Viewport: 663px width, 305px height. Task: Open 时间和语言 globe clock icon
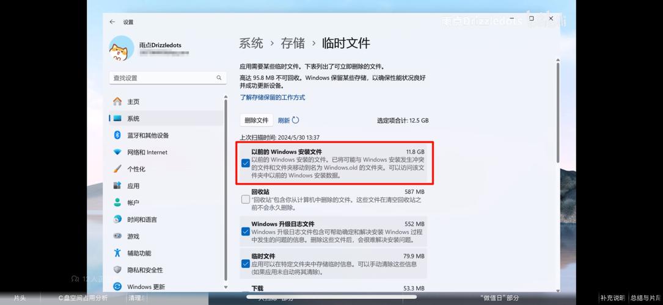tap(117, 220)
